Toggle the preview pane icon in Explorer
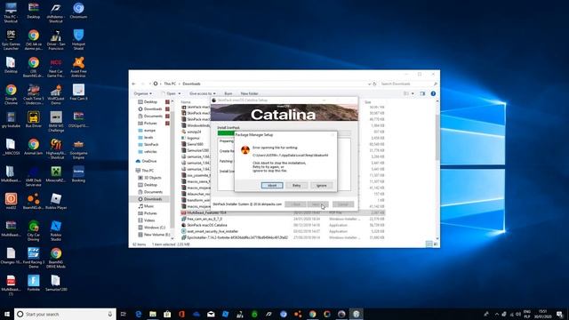Screen dimensions: 569x320 click(x=422, y=93)
